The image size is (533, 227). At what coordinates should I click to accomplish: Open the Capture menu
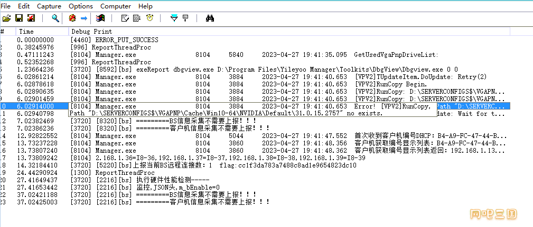(49, 6)
